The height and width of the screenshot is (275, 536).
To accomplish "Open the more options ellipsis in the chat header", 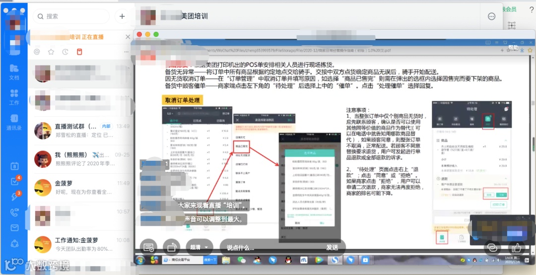I will pyautogui.click(x=491, y=16).
